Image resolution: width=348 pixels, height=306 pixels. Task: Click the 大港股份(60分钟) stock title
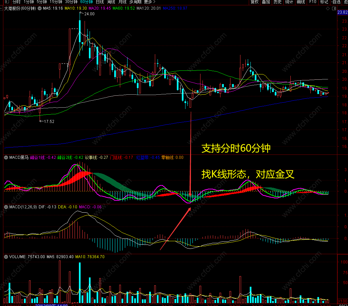tap(20, 8)
